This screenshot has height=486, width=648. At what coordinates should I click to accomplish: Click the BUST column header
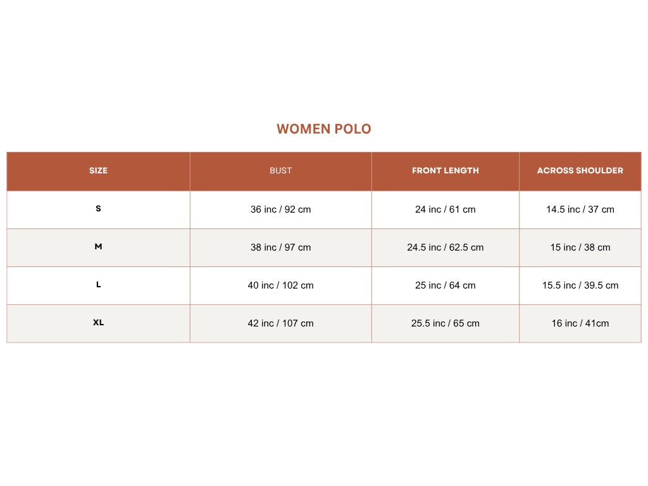280,171
